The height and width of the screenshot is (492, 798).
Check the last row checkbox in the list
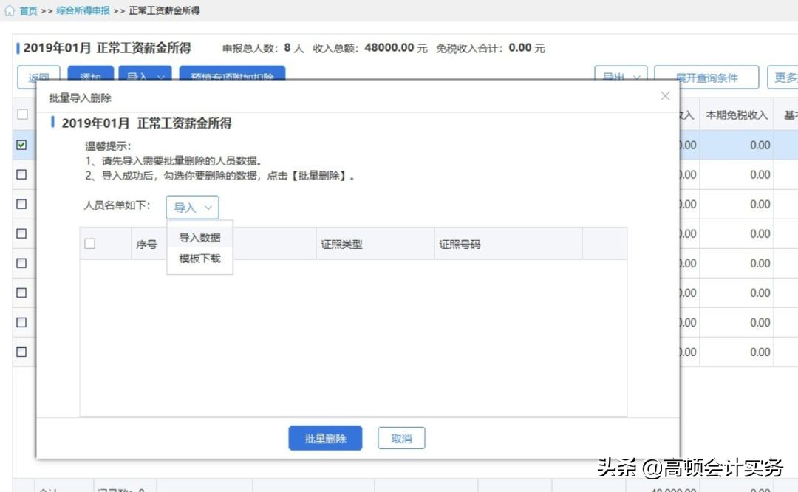click(x=22, y=352)
